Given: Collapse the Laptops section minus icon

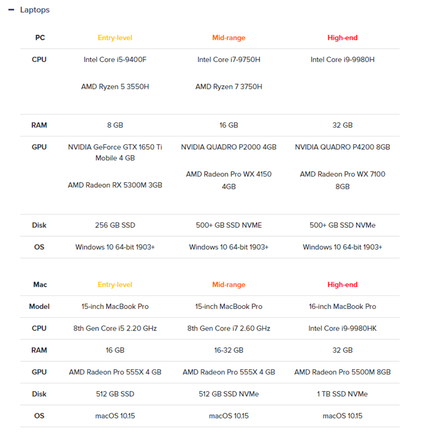Looking at the screenshot, I should (11, 10).
